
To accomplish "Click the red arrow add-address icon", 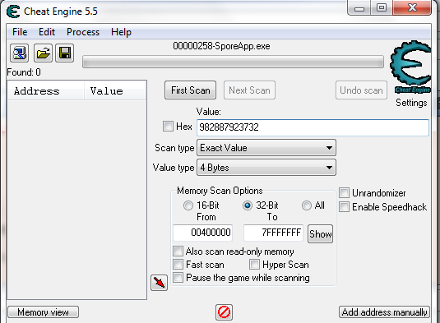I will pos(159,283).
